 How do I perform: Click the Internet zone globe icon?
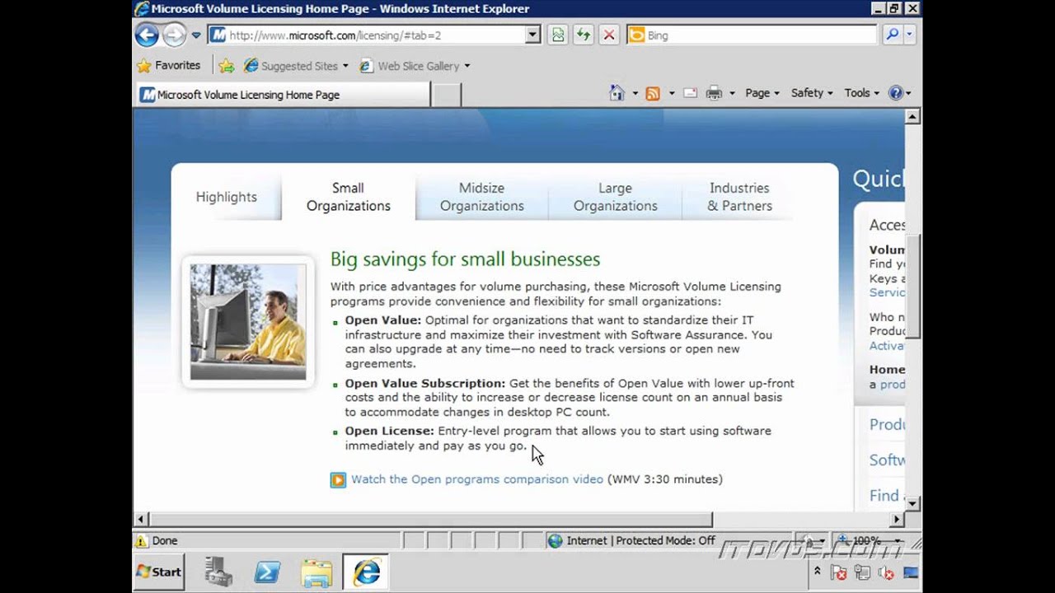click(x=556, y=541)
